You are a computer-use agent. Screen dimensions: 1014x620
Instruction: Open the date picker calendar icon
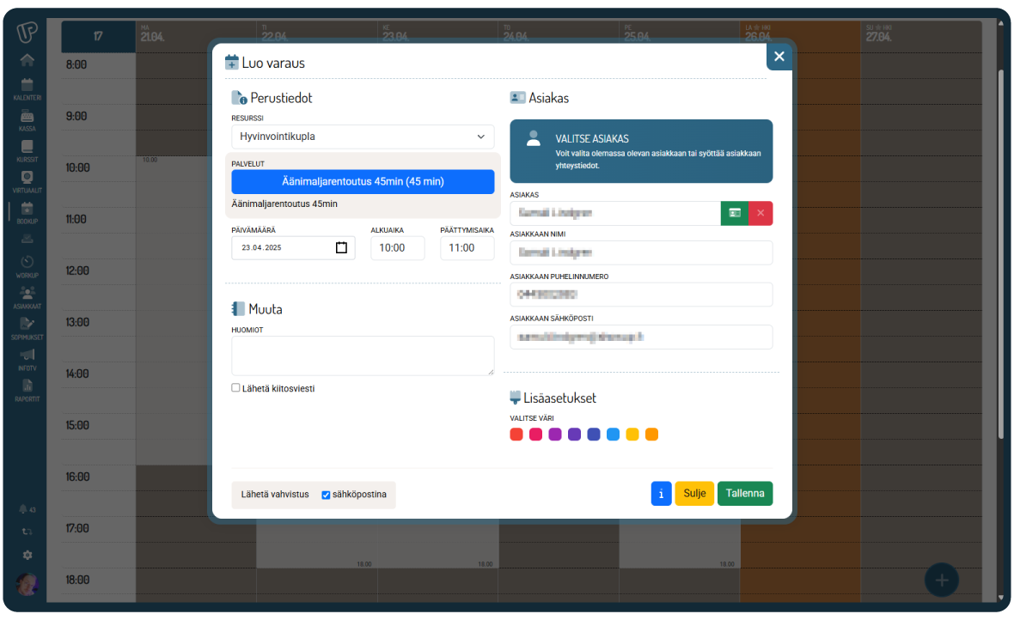[x=341, y=247]
